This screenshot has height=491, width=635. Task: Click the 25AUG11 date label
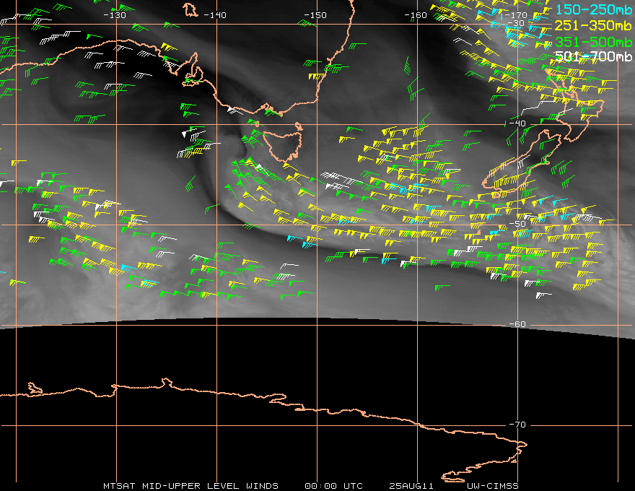pos(411,486)
